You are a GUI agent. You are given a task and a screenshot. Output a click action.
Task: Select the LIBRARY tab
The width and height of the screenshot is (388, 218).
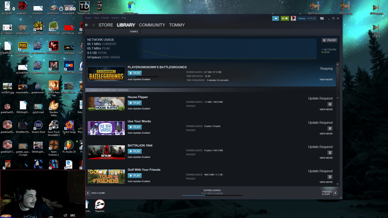coord(126,25)
